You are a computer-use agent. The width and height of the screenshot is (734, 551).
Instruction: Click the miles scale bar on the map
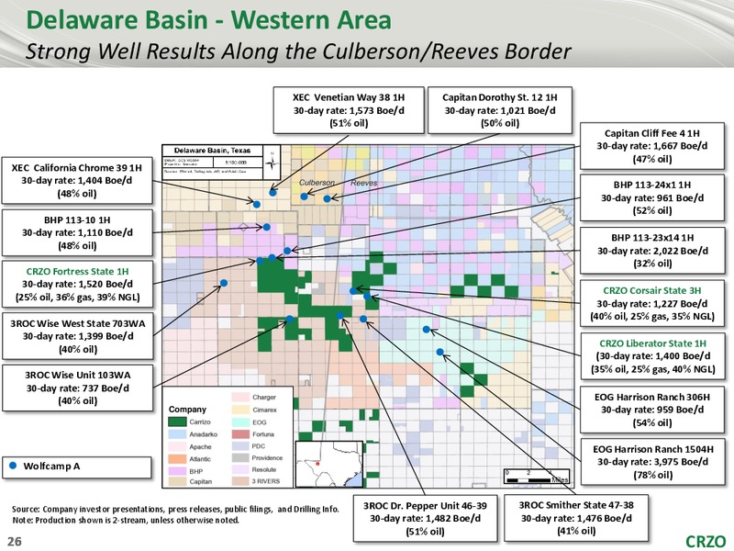[x=537, y=476]
